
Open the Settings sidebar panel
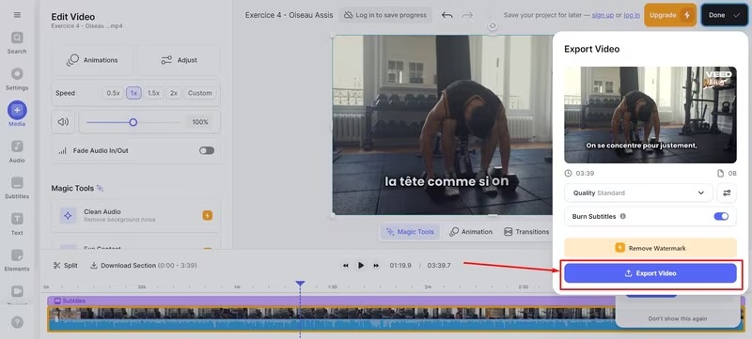coord(17,79)
